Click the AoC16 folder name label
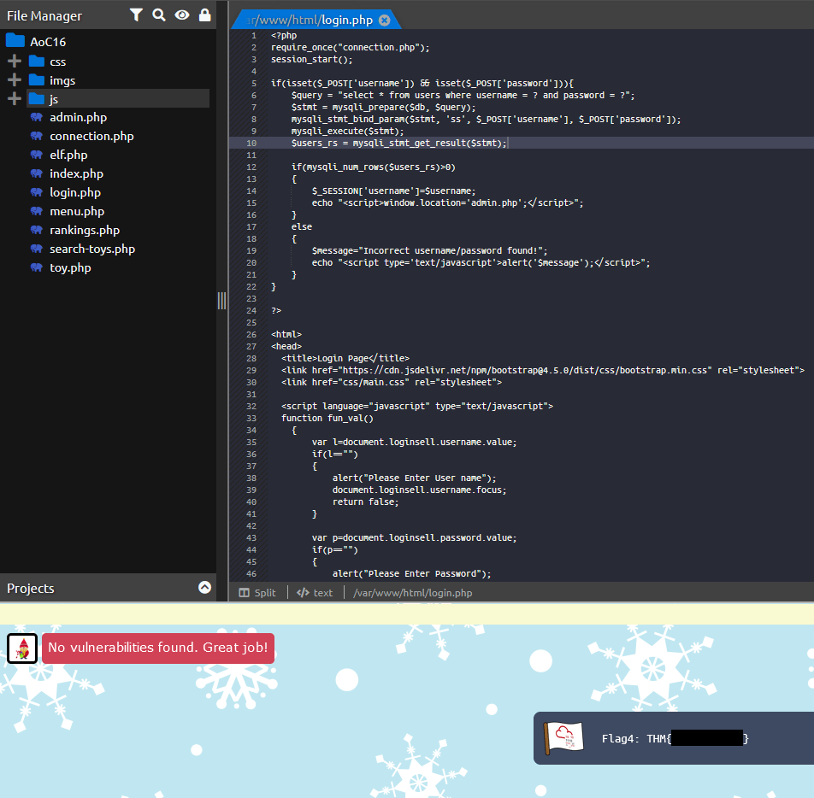814x798 pixels. point(48,42)
